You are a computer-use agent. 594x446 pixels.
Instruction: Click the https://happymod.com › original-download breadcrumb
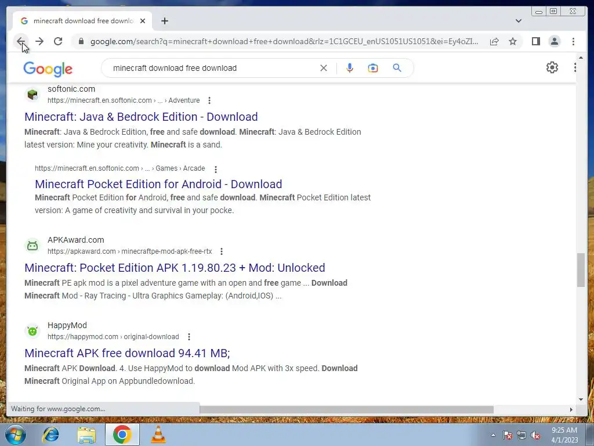(x=113, y=337)
